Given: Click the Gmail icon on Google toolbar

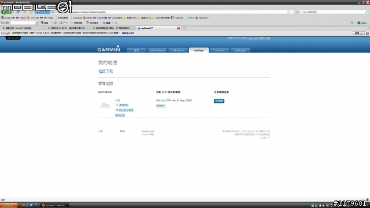Looking at the screenshot, I should tap(65, 23).
